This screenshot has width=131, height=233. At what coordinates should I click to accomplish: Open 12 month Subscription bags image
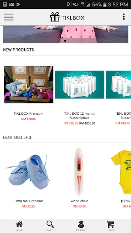79,85
